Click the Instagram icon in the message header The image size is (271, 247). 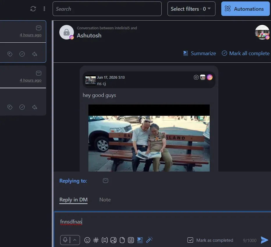pos(209,77)
